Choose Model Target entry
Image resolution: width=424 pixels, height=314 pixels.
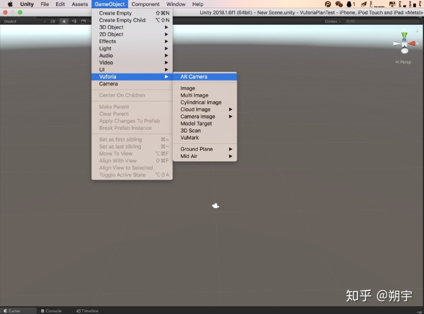pos(205,124)
